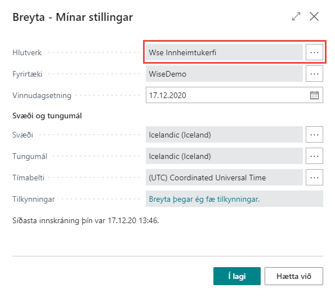Open the Breyta þegar ég fæ tilkynningar link
Image resolution: width=335 pixels, height=297 pixels.
coord(204,199)
